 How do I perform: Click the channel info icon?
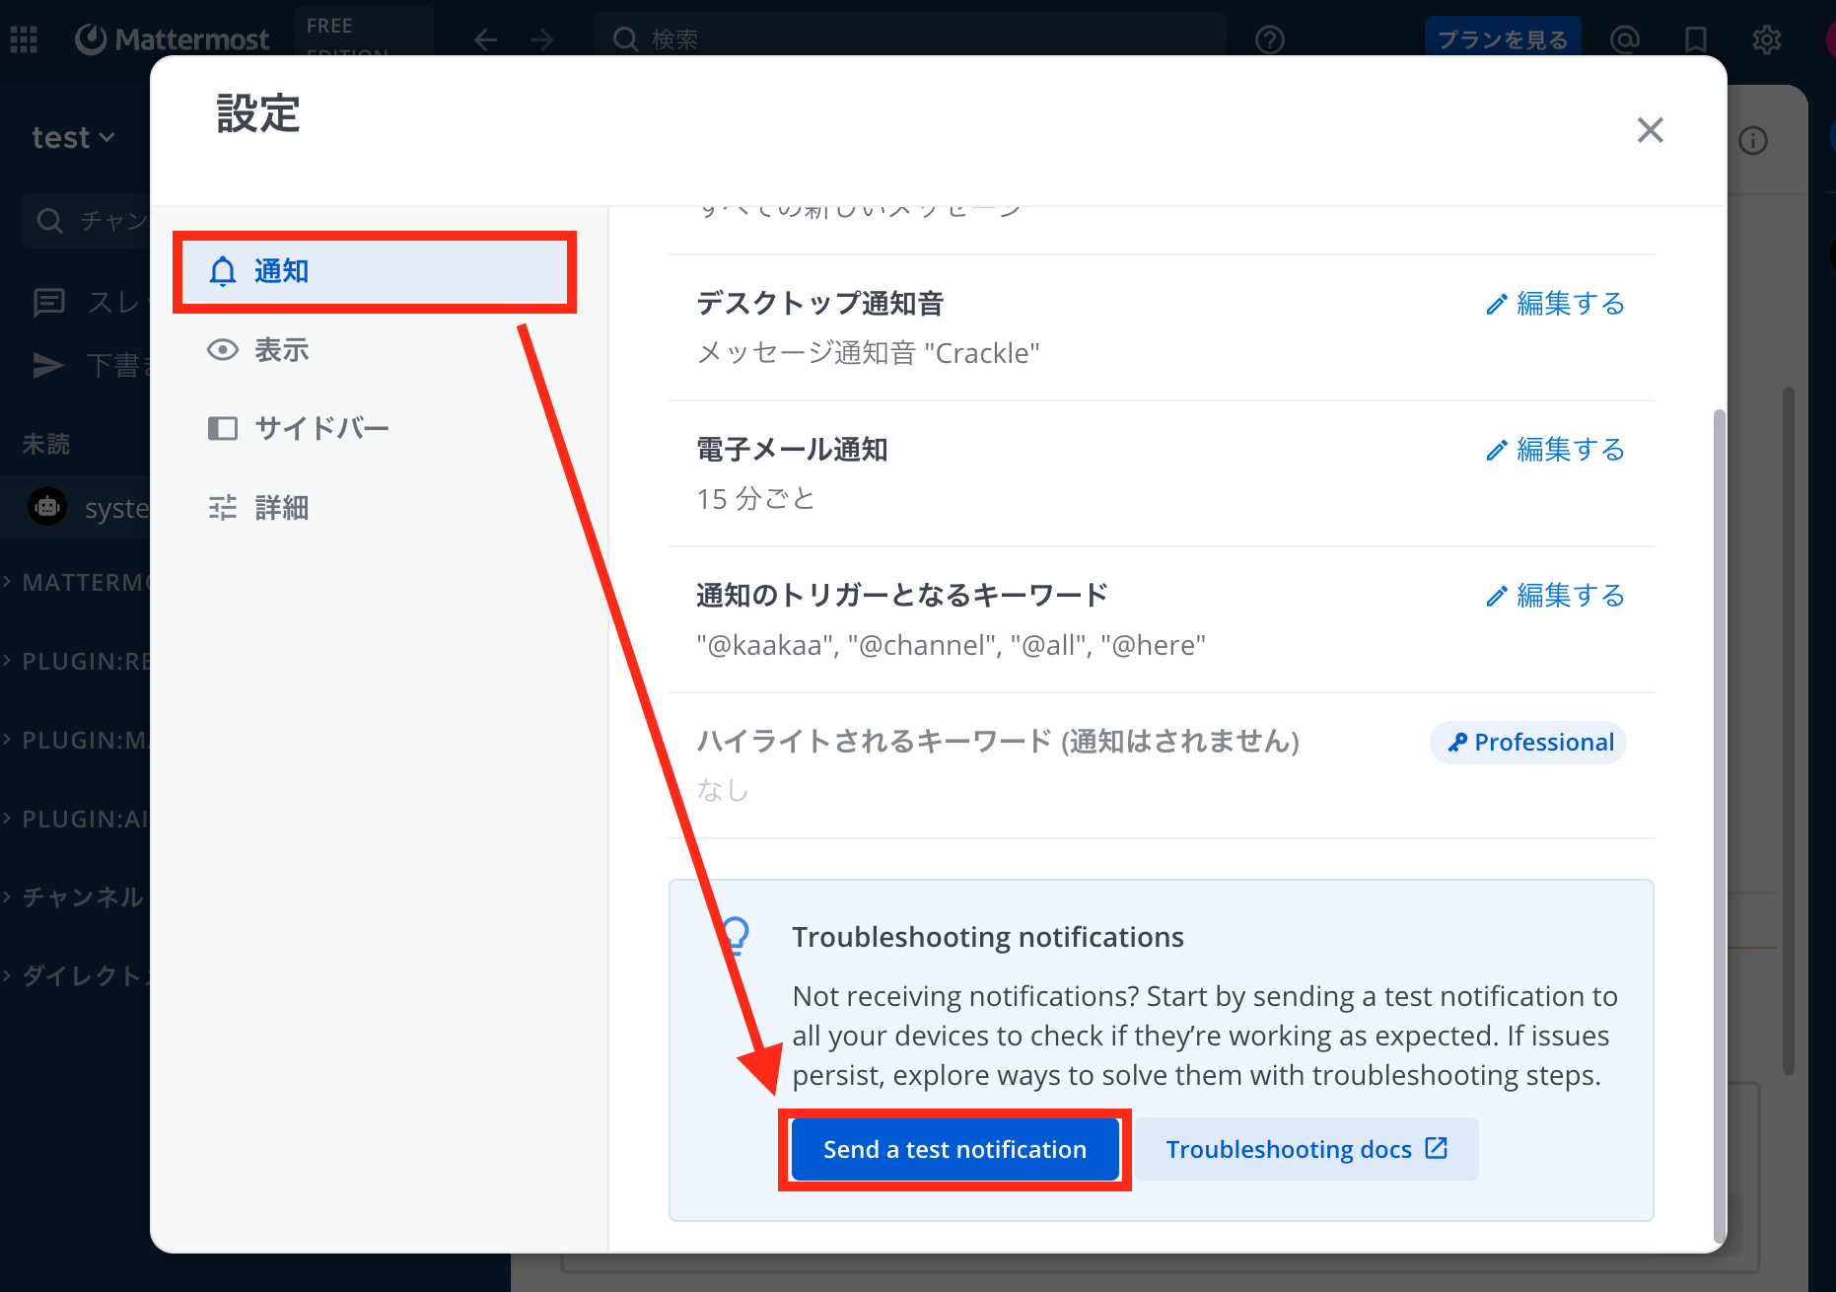[1753, 140]
